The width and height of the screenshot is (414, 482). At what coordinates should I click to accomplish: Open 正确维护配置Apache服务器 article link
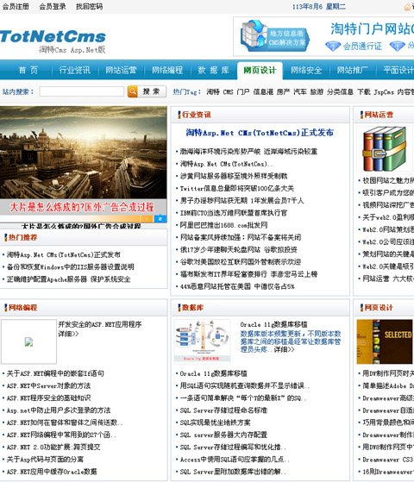pyautogui.click(x=69, y=279)
